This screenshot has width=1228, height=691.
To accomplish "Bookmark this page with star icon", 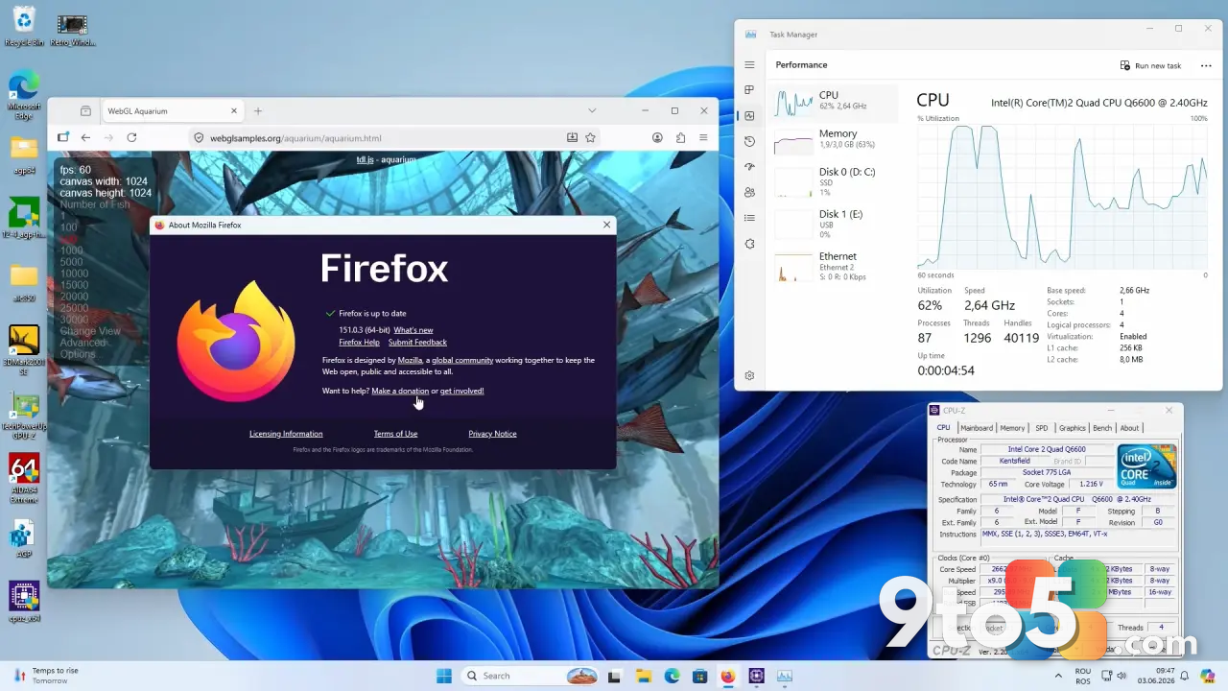I will click(590, 137).
